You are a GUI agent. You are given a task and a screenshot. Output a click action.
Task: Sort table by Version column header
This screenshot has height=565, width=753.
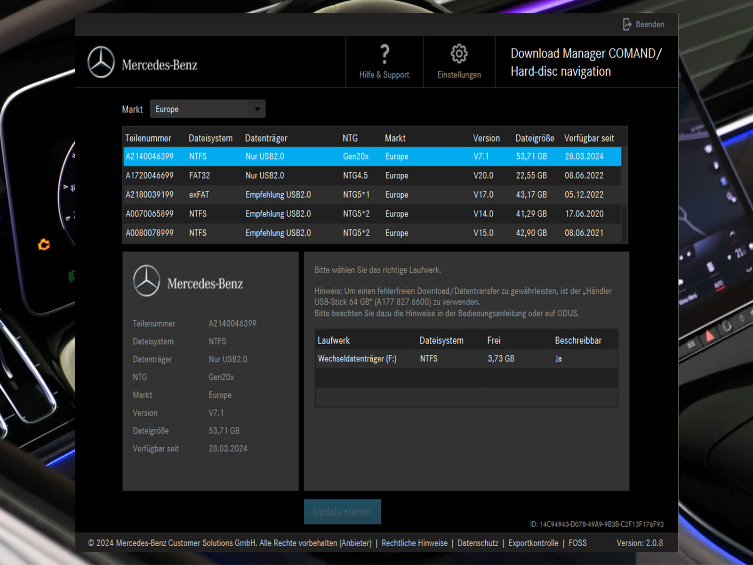click(x=486, y=138)
